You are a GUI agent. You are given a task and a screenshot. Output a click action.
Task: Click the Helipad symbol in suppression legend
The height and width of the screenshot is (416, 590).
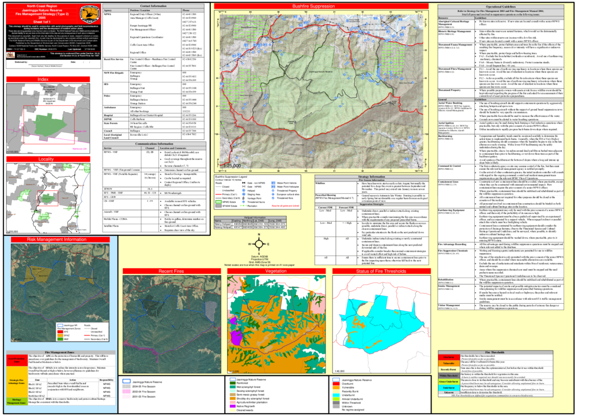pyautogui.click(x=244, y=190)
